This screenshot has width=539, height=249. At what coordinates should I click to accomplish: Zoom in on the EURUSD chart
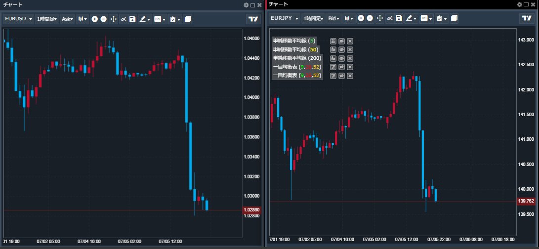(94, 19)
